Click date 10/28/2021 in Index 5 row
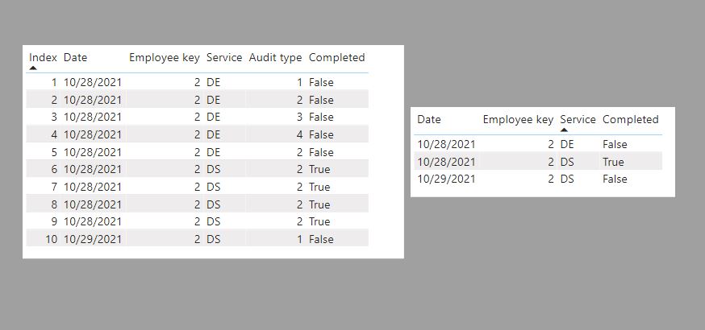 click(x=93, y=152)
